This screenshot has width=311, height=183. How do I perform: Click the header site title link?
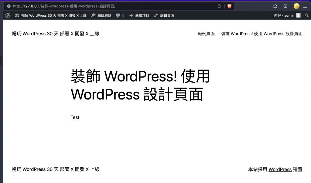[x=56, y=34]
